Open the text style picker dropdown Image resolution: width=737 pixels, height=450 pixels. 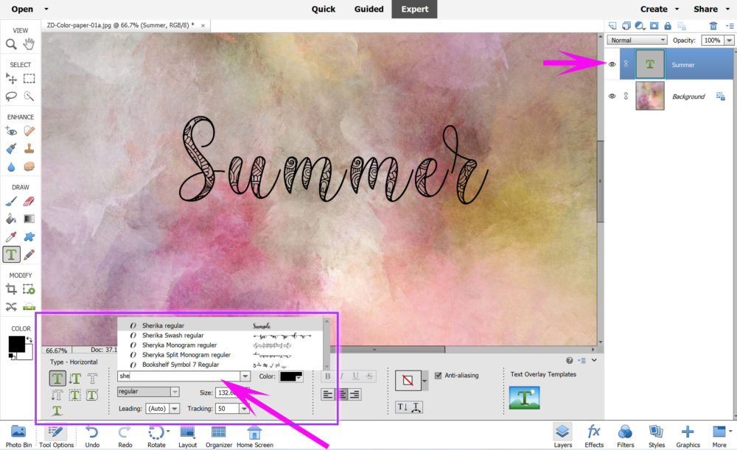tap(425, 381)
